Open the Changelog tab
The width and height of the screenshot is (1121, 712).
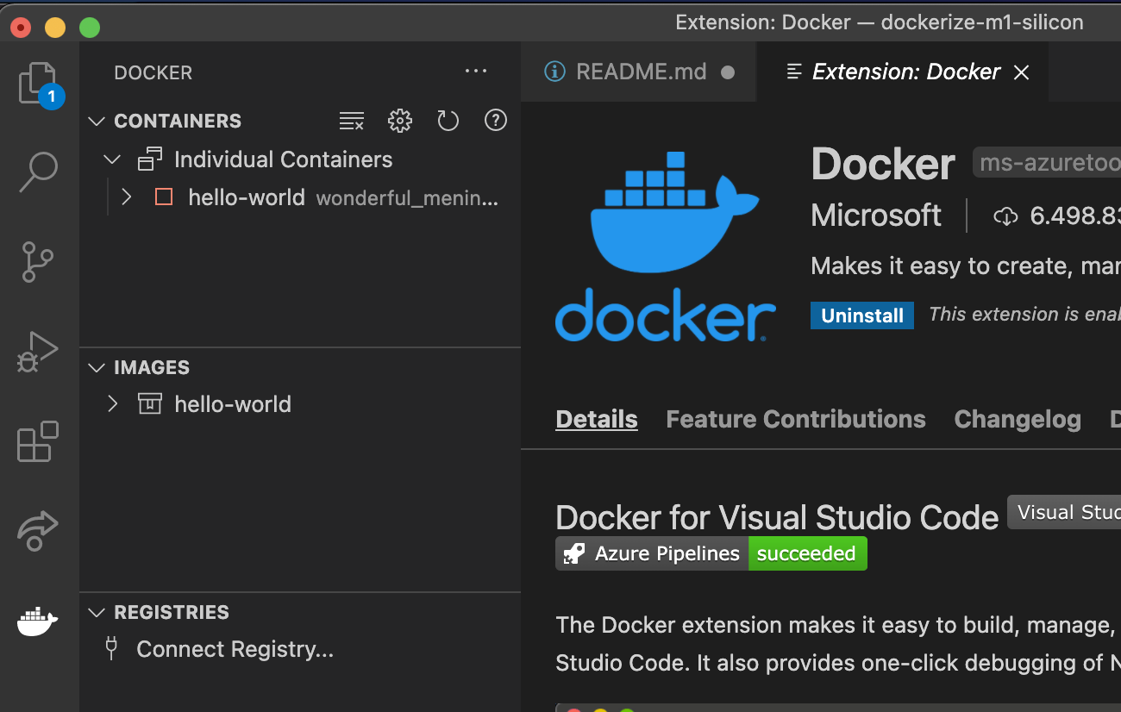pyautogui.click(x=1018, y=420)
